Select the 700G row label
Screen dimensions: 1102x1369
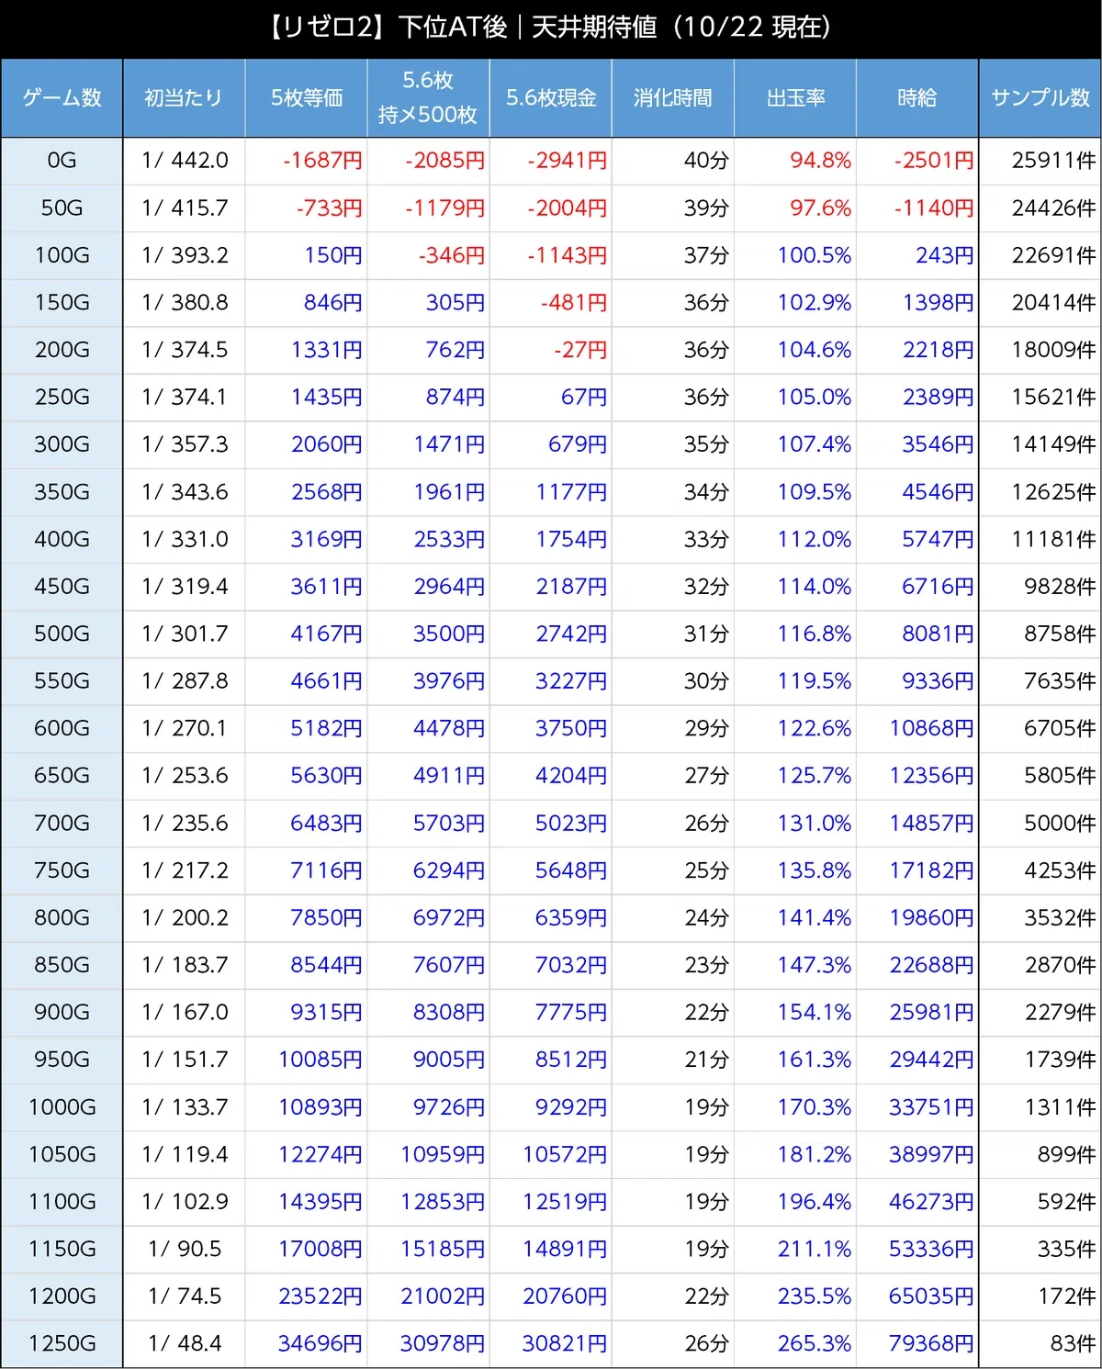[x=62, y=823]
